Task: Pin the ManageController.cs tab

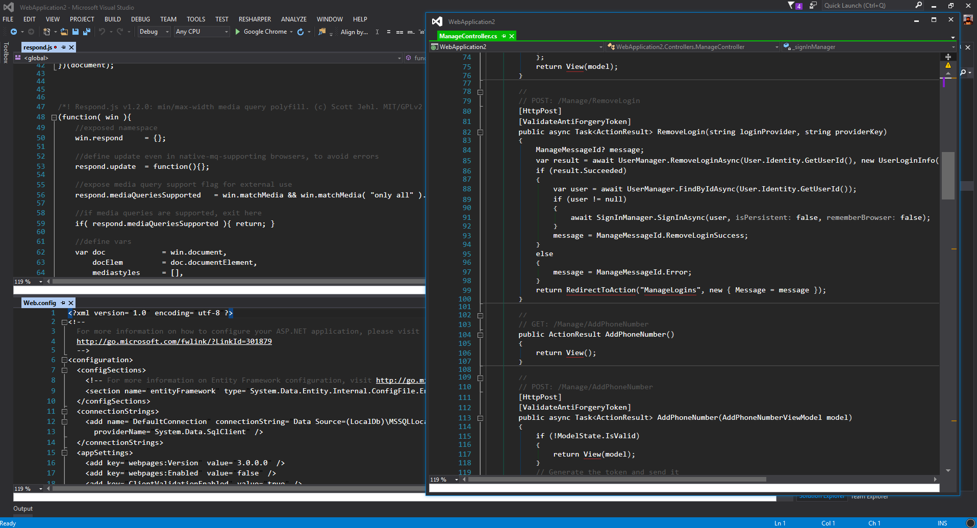Action: point(504,36)
